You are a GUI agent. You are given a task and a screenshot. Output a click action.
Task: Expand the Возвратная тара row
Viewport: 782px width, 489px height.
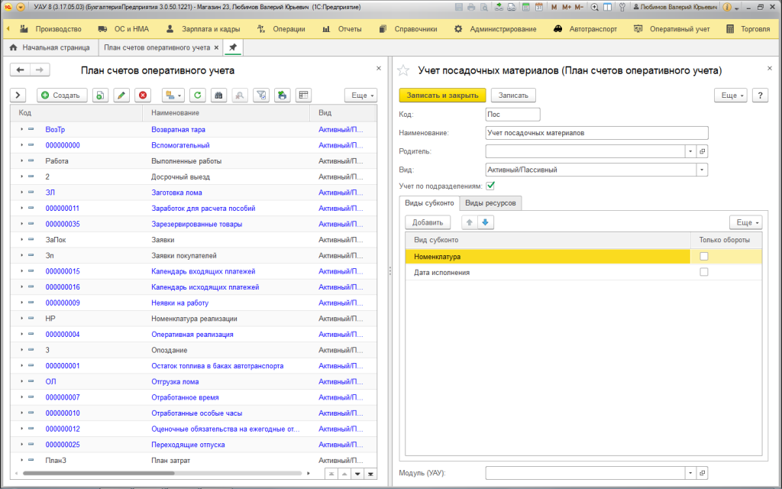click(x=21, y=129)
